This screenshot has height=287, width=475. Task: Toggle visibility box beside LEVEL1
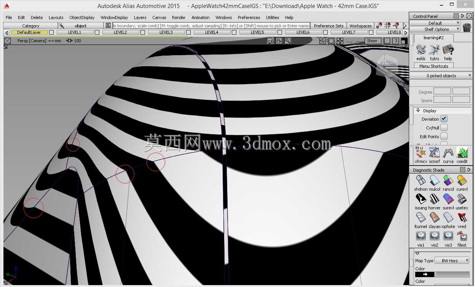[97, 32]
